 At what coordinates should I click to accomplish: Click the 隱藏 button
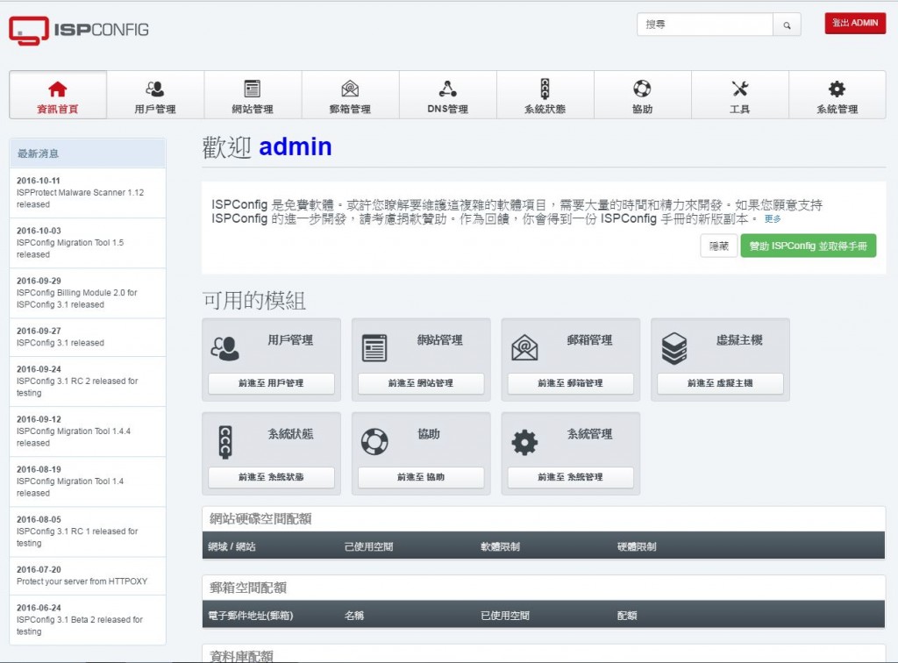pyautogui.click(x=719, y=246)
